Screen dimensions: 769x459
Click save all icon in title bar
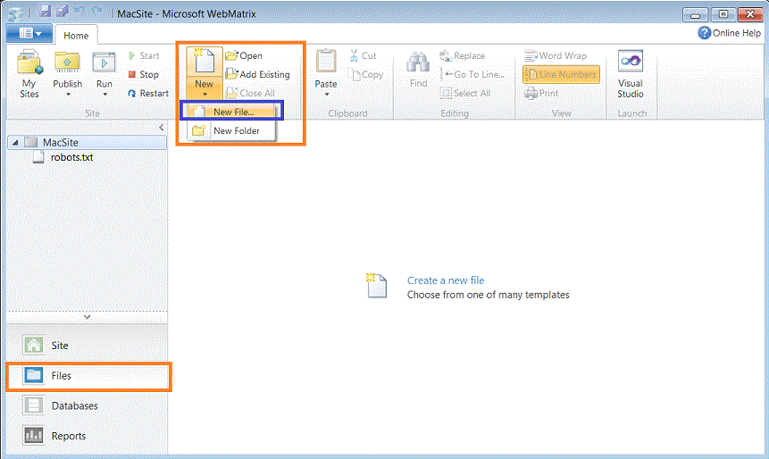click(x=63, y=12)
